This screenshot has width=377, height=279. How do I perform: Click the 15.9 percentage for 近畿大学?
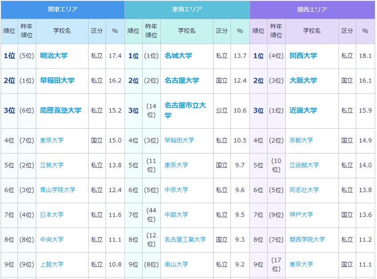365,110
